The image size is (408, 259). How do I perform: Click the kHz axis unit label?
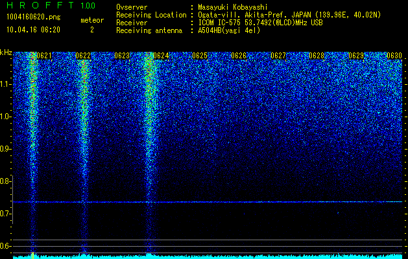6,52
